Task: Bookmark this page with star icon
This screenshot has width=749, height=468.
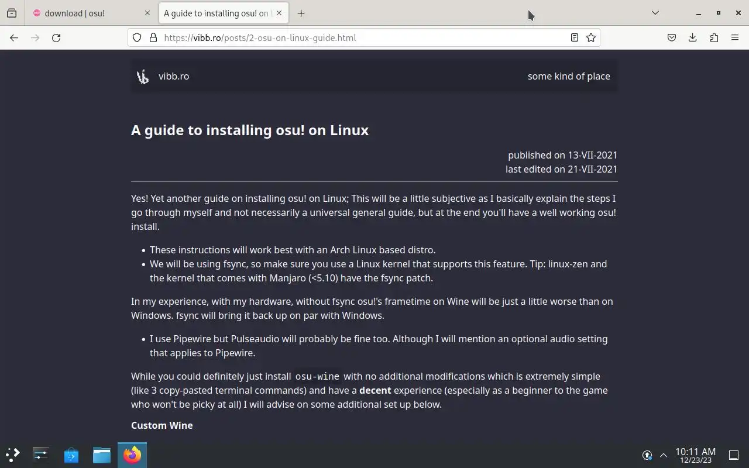Action: click(591, 37)
